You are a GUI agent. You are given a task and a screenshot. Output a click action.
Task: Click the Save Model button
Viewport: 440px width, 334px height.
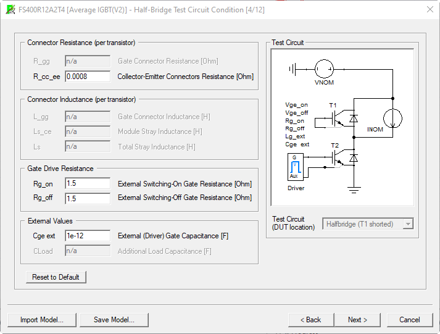coord(115,320)
